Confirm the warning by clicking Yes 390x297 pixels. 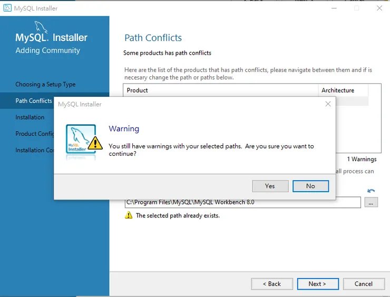[x=270, y=186]
